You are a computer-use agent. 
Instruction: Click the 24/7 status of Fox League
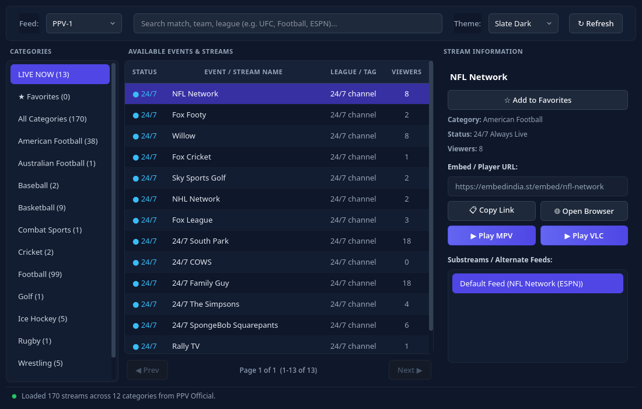(x=149, y=220)
